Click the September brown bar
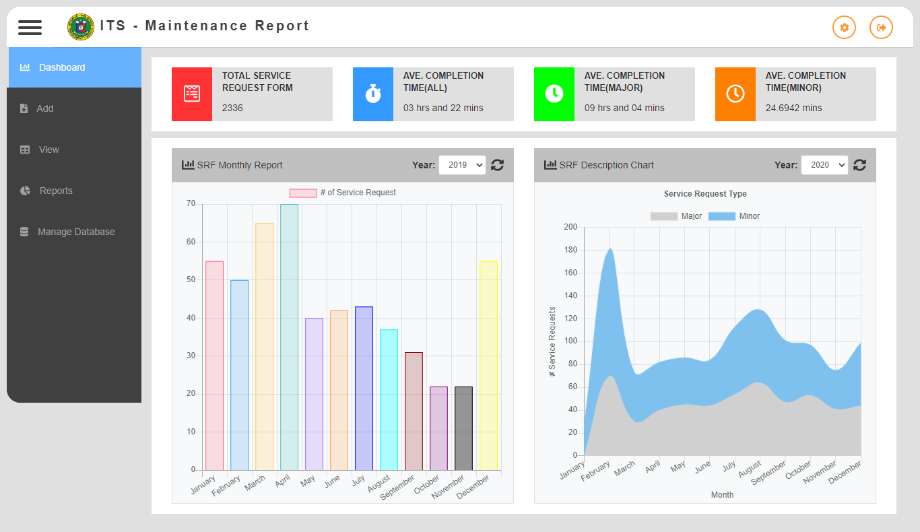Viewport: 920px width, 532px height. coord(414,411)
